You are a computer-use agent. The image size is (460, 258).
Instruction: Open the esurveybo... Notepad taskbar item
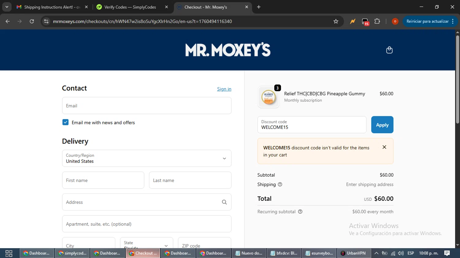319,253
